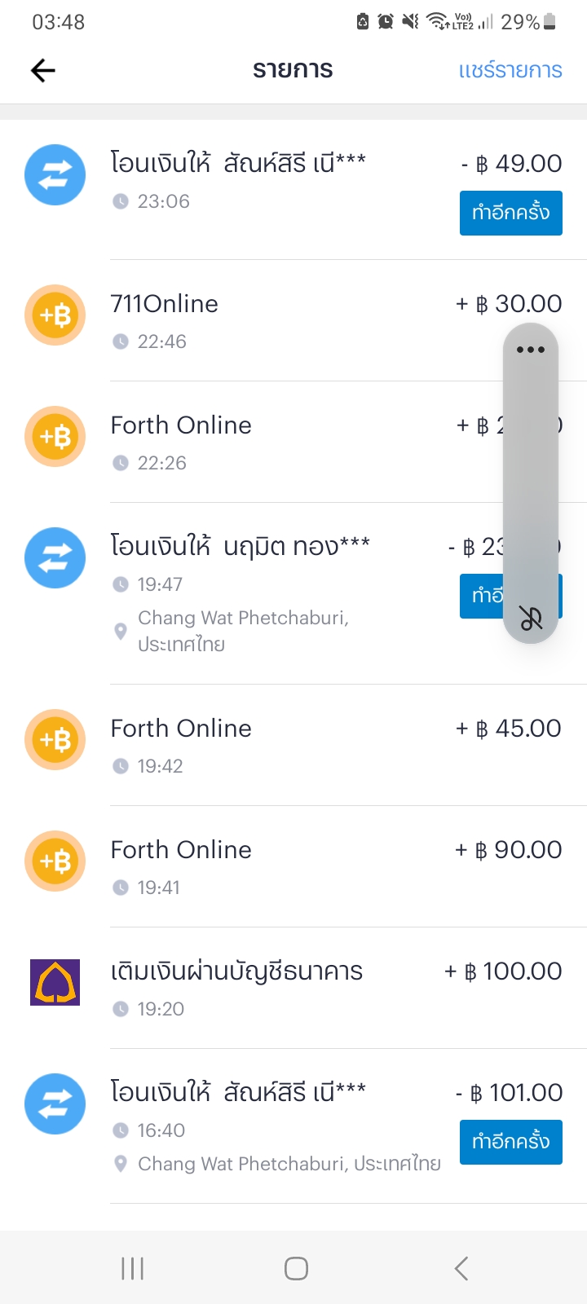Tap the purple bank logo icon

[55, 982]
